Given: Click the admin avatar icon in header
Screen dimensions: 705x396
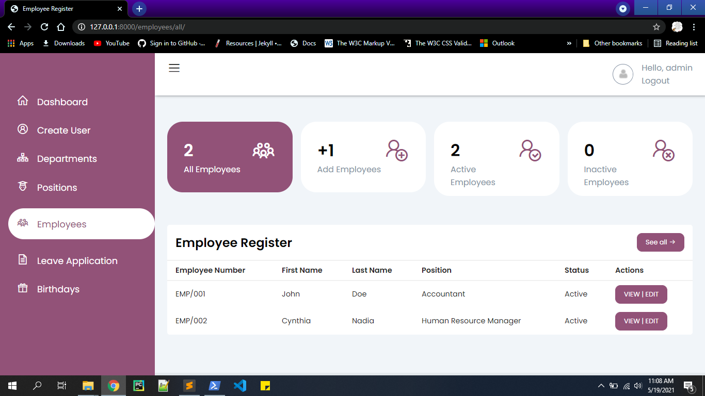Looking at the screenshot, I should (623, 74).
